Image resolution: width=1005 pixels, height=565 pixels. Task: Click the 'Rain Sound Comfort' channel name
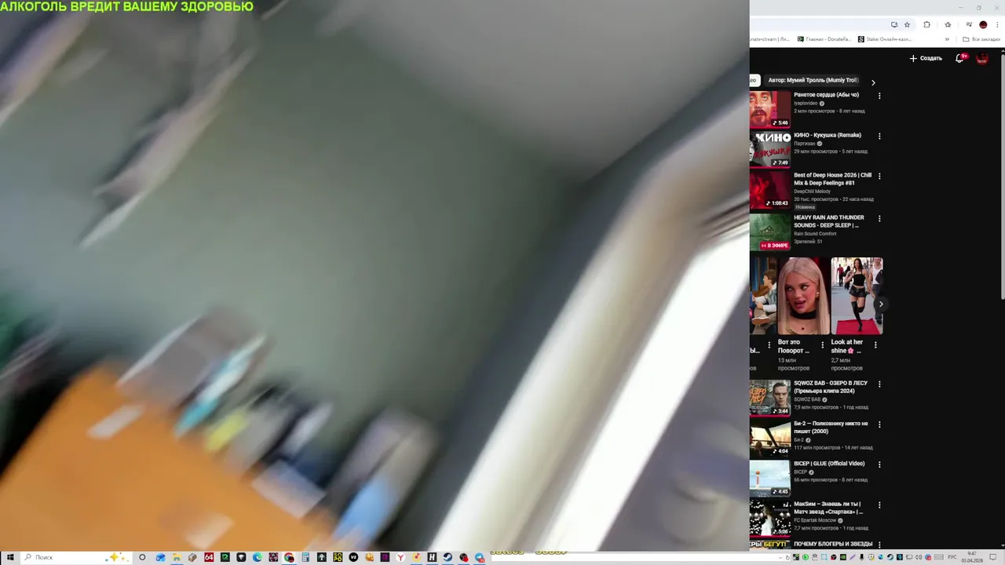point(815,234)
